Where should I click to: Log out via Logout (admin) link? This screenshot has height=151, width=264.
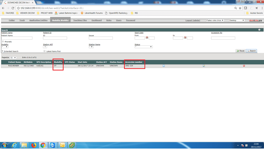point(193,20)
